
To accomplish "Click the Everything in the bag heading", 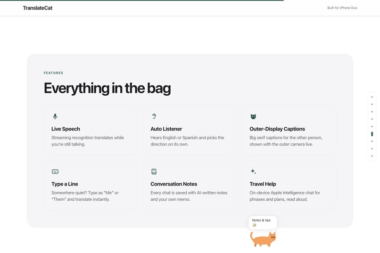I will click(107, 88).
